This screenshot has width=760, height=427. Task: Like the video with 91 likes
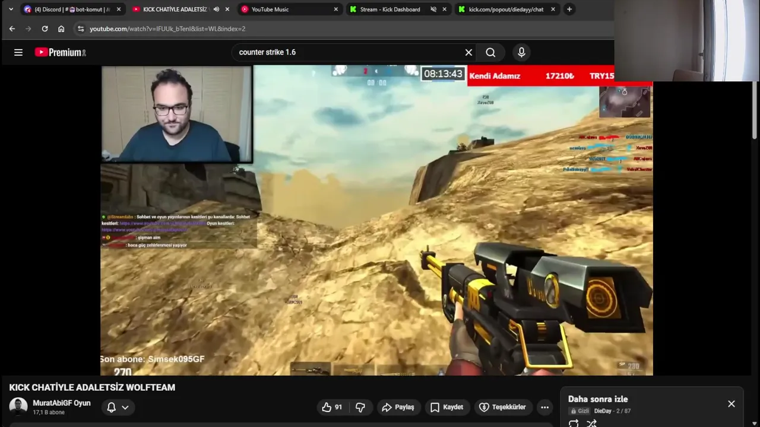tap(332, 407)
